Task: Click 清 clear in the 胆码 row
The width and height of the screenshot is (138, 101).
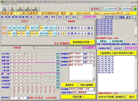Action: [x=89, y=28]
